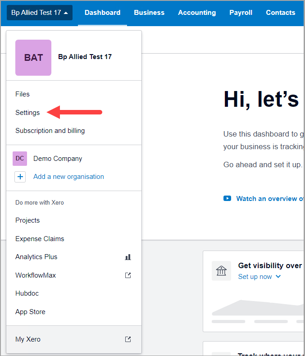The width and height of the screenshot is (305, 356).
Task: Click the Set up now link
Action: pyautogui.click(x=255, y=277)
